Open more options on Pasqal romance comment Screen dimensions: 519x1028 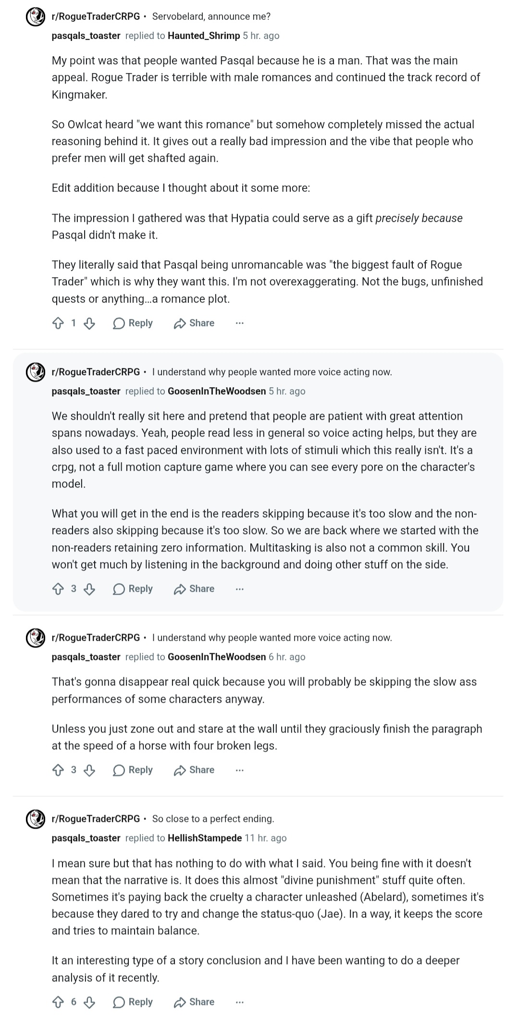(240, 323)
